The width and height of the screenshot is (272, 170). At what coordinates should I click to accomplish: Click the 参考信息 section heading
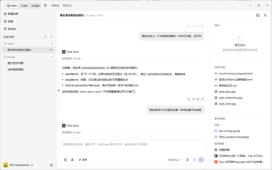[x=220, y=119]
